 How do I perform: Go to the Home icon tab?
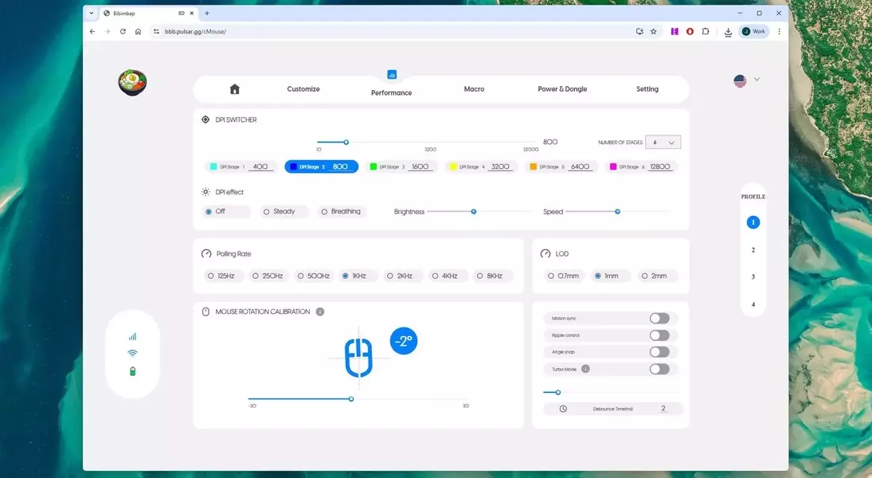[x=234, y=89]
